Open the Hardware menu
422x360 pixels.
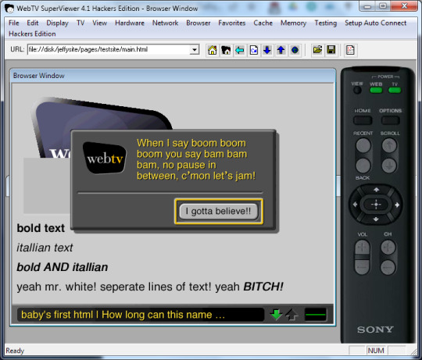click(x=130, y=23)
